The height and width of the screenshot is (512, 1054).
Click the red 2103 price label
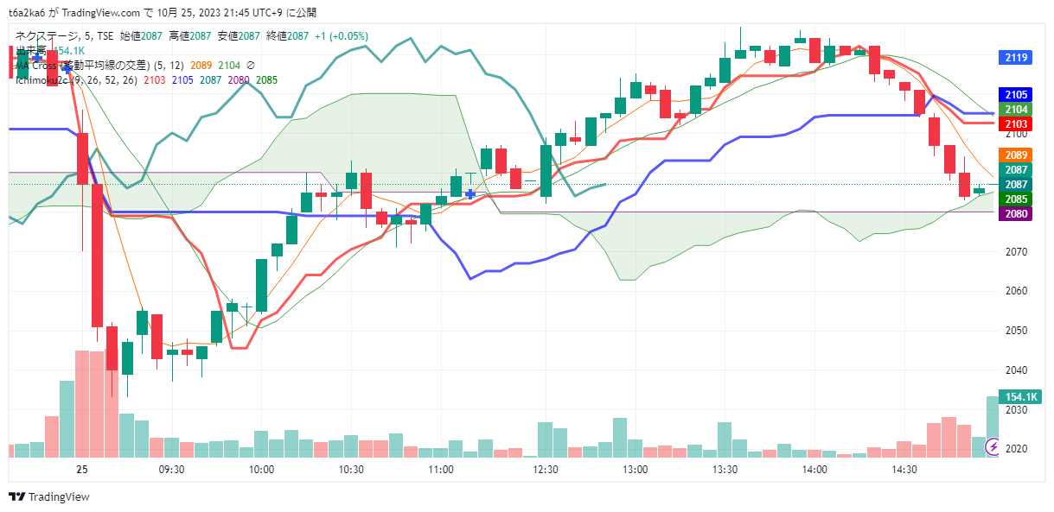click(x=1016, y=124)
